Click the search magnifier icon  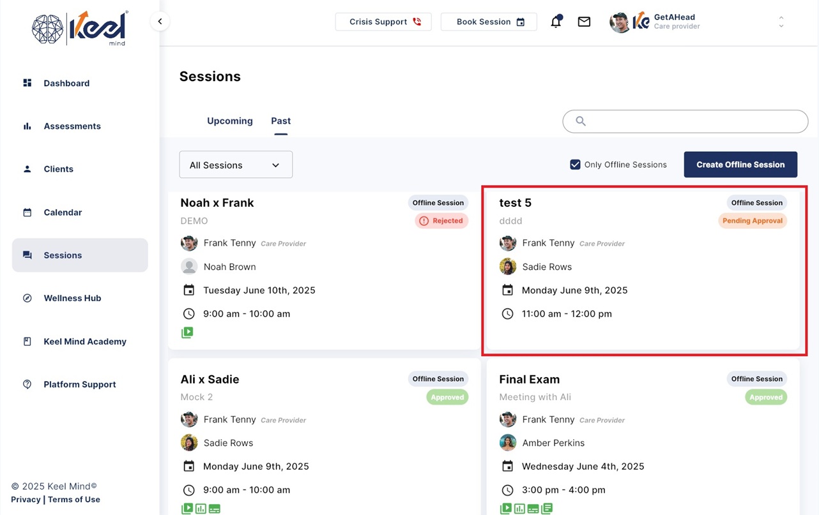pyautogui.click(x=581, y=121)
